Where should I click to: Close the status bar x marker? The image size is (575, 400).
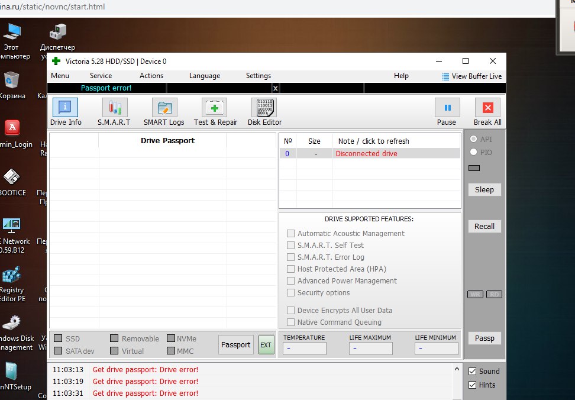[x=276, y=88]
